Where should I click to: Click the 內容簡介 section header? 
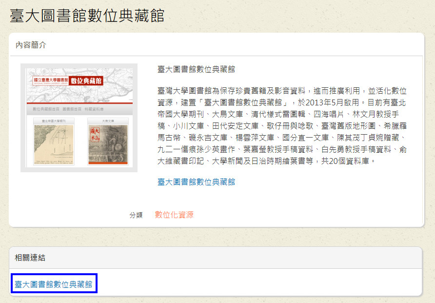click(x=31, y=45)
